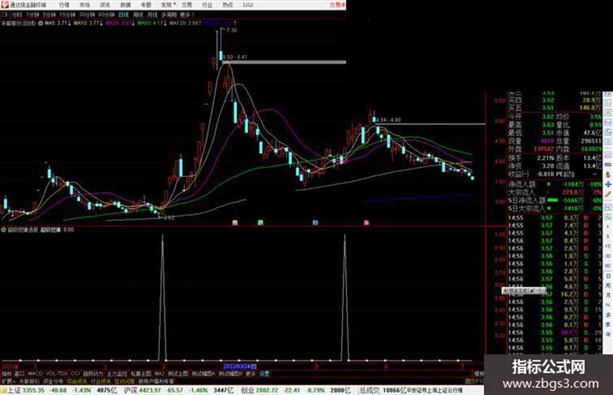Open the 行情 menu
Image resolution: width=613 pixels, height=395 pixels.
64,5
